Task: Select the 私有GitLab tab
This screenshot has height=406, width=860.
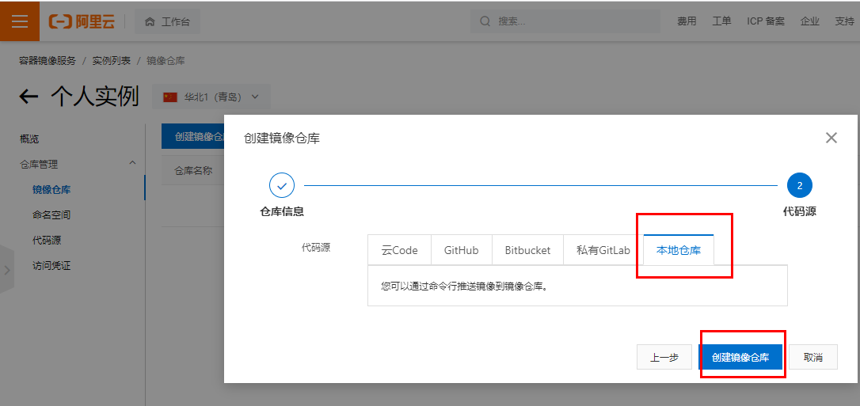Action: 603,250
